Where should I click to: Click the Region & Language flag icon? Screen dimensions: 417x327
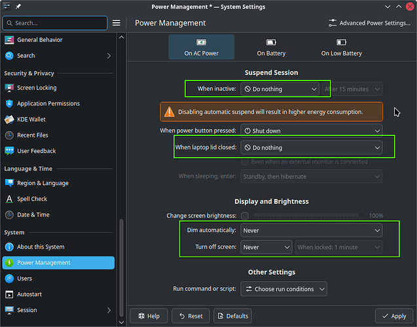pyautogui.click(x=9, y=183)
